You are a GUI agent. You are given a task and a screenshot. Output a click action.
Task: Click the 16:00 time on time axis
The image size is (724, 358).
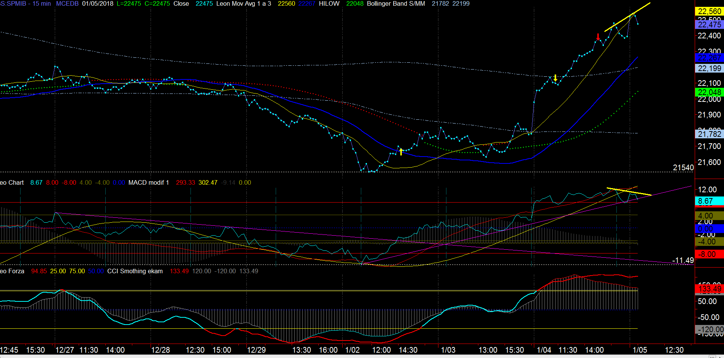click(x=328, y=350)
